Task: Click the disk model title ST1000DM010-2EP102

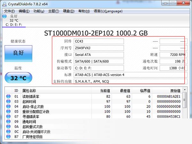Action: tap(79, 33)
